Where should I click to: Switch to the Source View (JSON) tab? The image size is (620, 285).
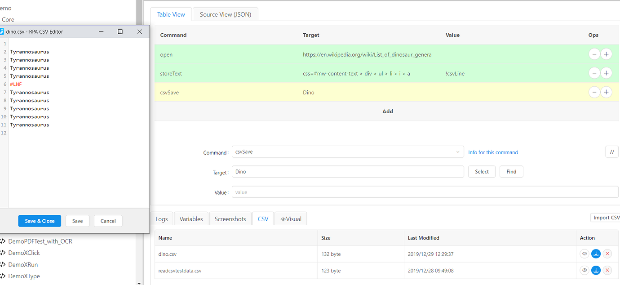[x=225, y=14]
